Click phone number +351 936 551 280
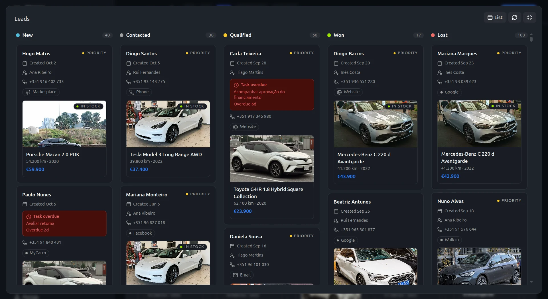Viewport: 548px width, 299px height. [x=358, y=82]
